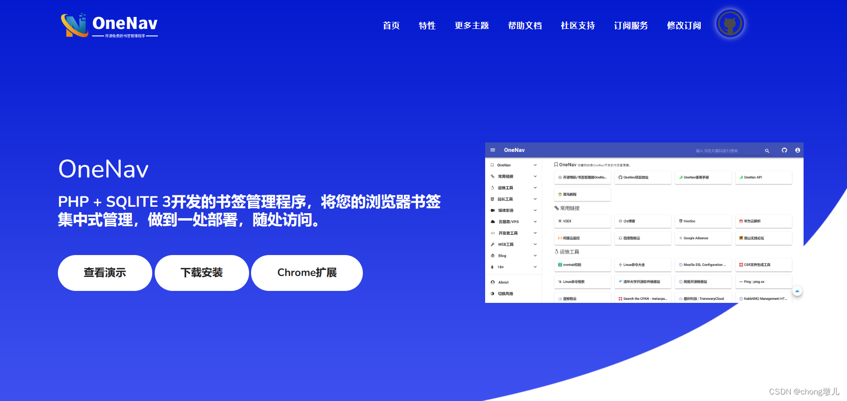Expand the 媒体影音 chevron in the sidebar
This screenshot has height=401, width=847.
(535, 210)
